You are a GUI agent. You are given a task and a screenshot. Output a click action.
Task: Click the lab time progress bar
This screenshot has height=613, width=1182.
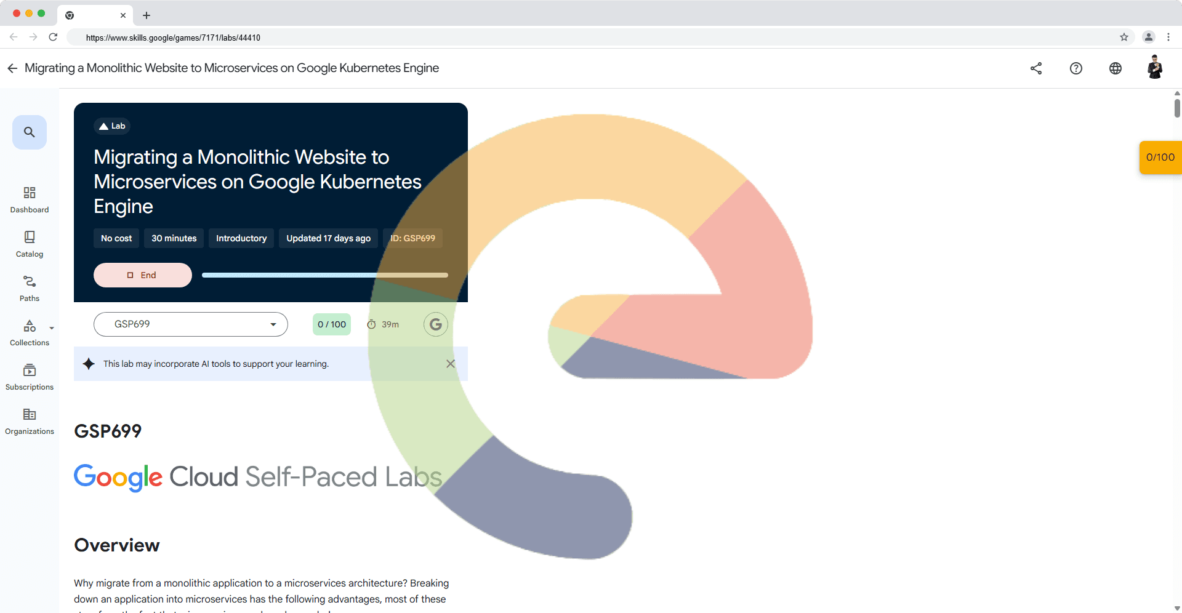[325, 275]
